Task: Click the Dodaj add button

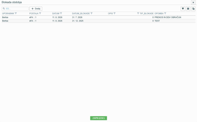Action: tap(36, 9)
